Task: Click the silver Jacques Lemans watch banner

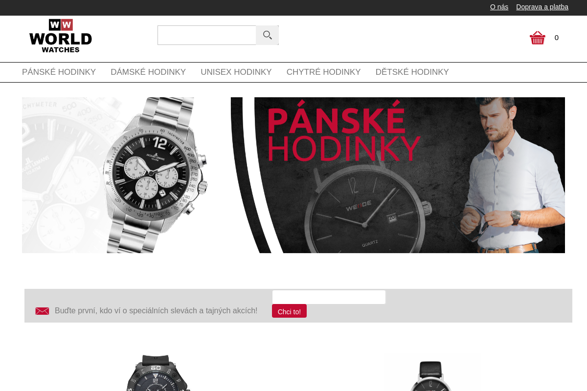Action: click(115, 175)
